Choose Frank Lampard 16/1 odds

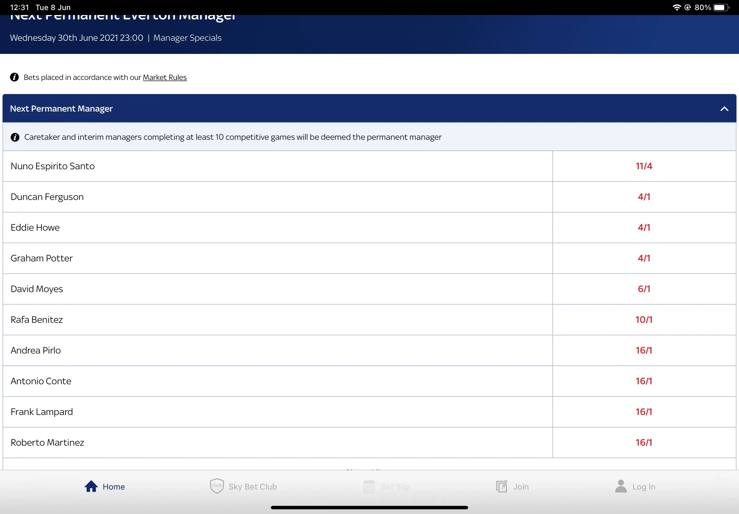[x=644, y=412]
